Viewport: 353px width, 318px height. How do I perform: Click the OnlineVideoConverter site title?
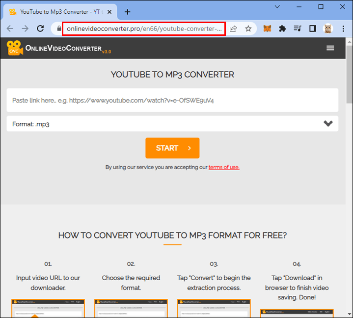click(x=63, y=48)
